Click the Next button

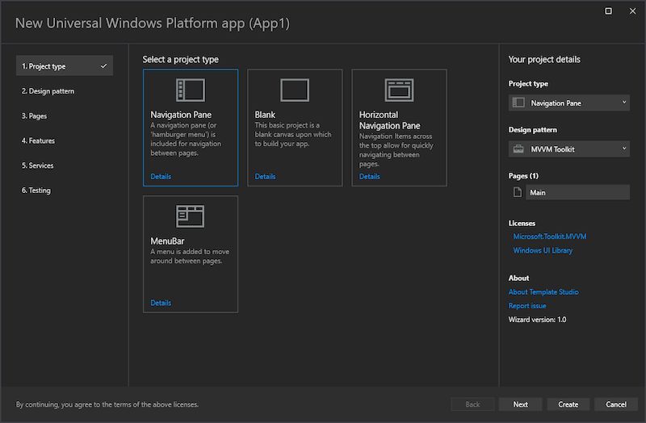520,404
